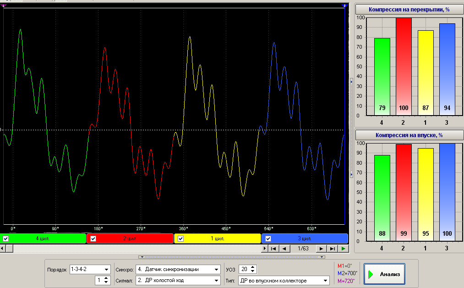Decrease the УОЗ value with down arrow
The width and height of the screenshot is (464, 288).
click(x=252, y=271)
